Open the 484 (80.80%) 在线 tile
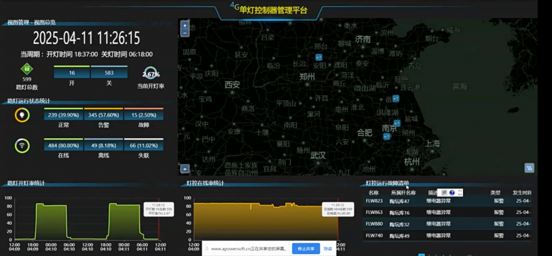552x256 pixels. tap(63, 145)
